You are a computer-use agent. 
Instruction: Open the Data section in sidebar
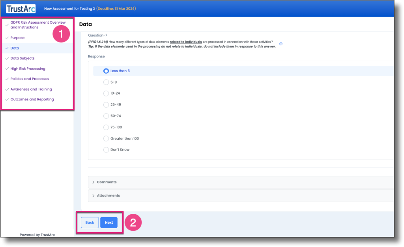point(15,48)
